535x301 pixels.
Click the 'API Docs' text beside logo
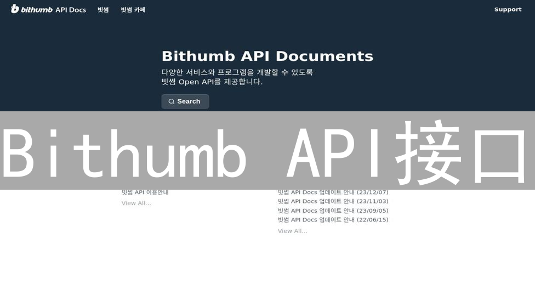pos(71,10)
